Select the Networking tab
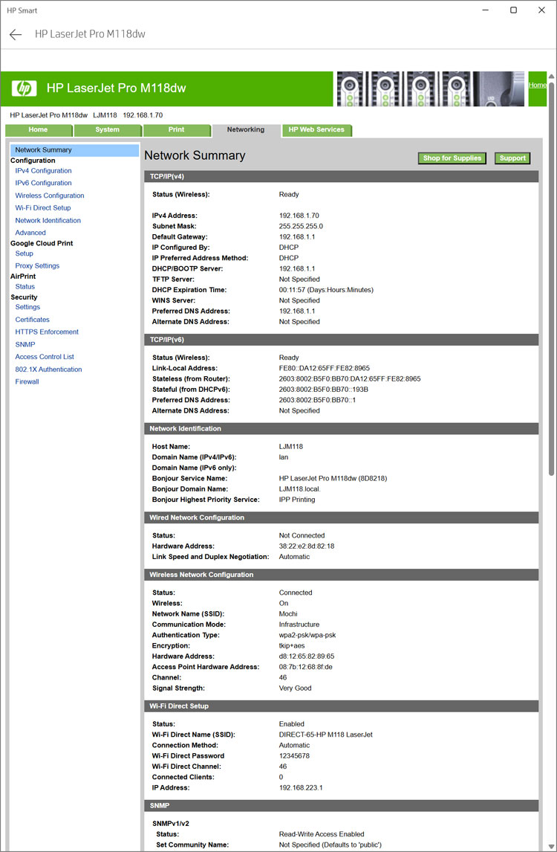The width and height of the screenshot is (557, 852). (x=246, y=130)
